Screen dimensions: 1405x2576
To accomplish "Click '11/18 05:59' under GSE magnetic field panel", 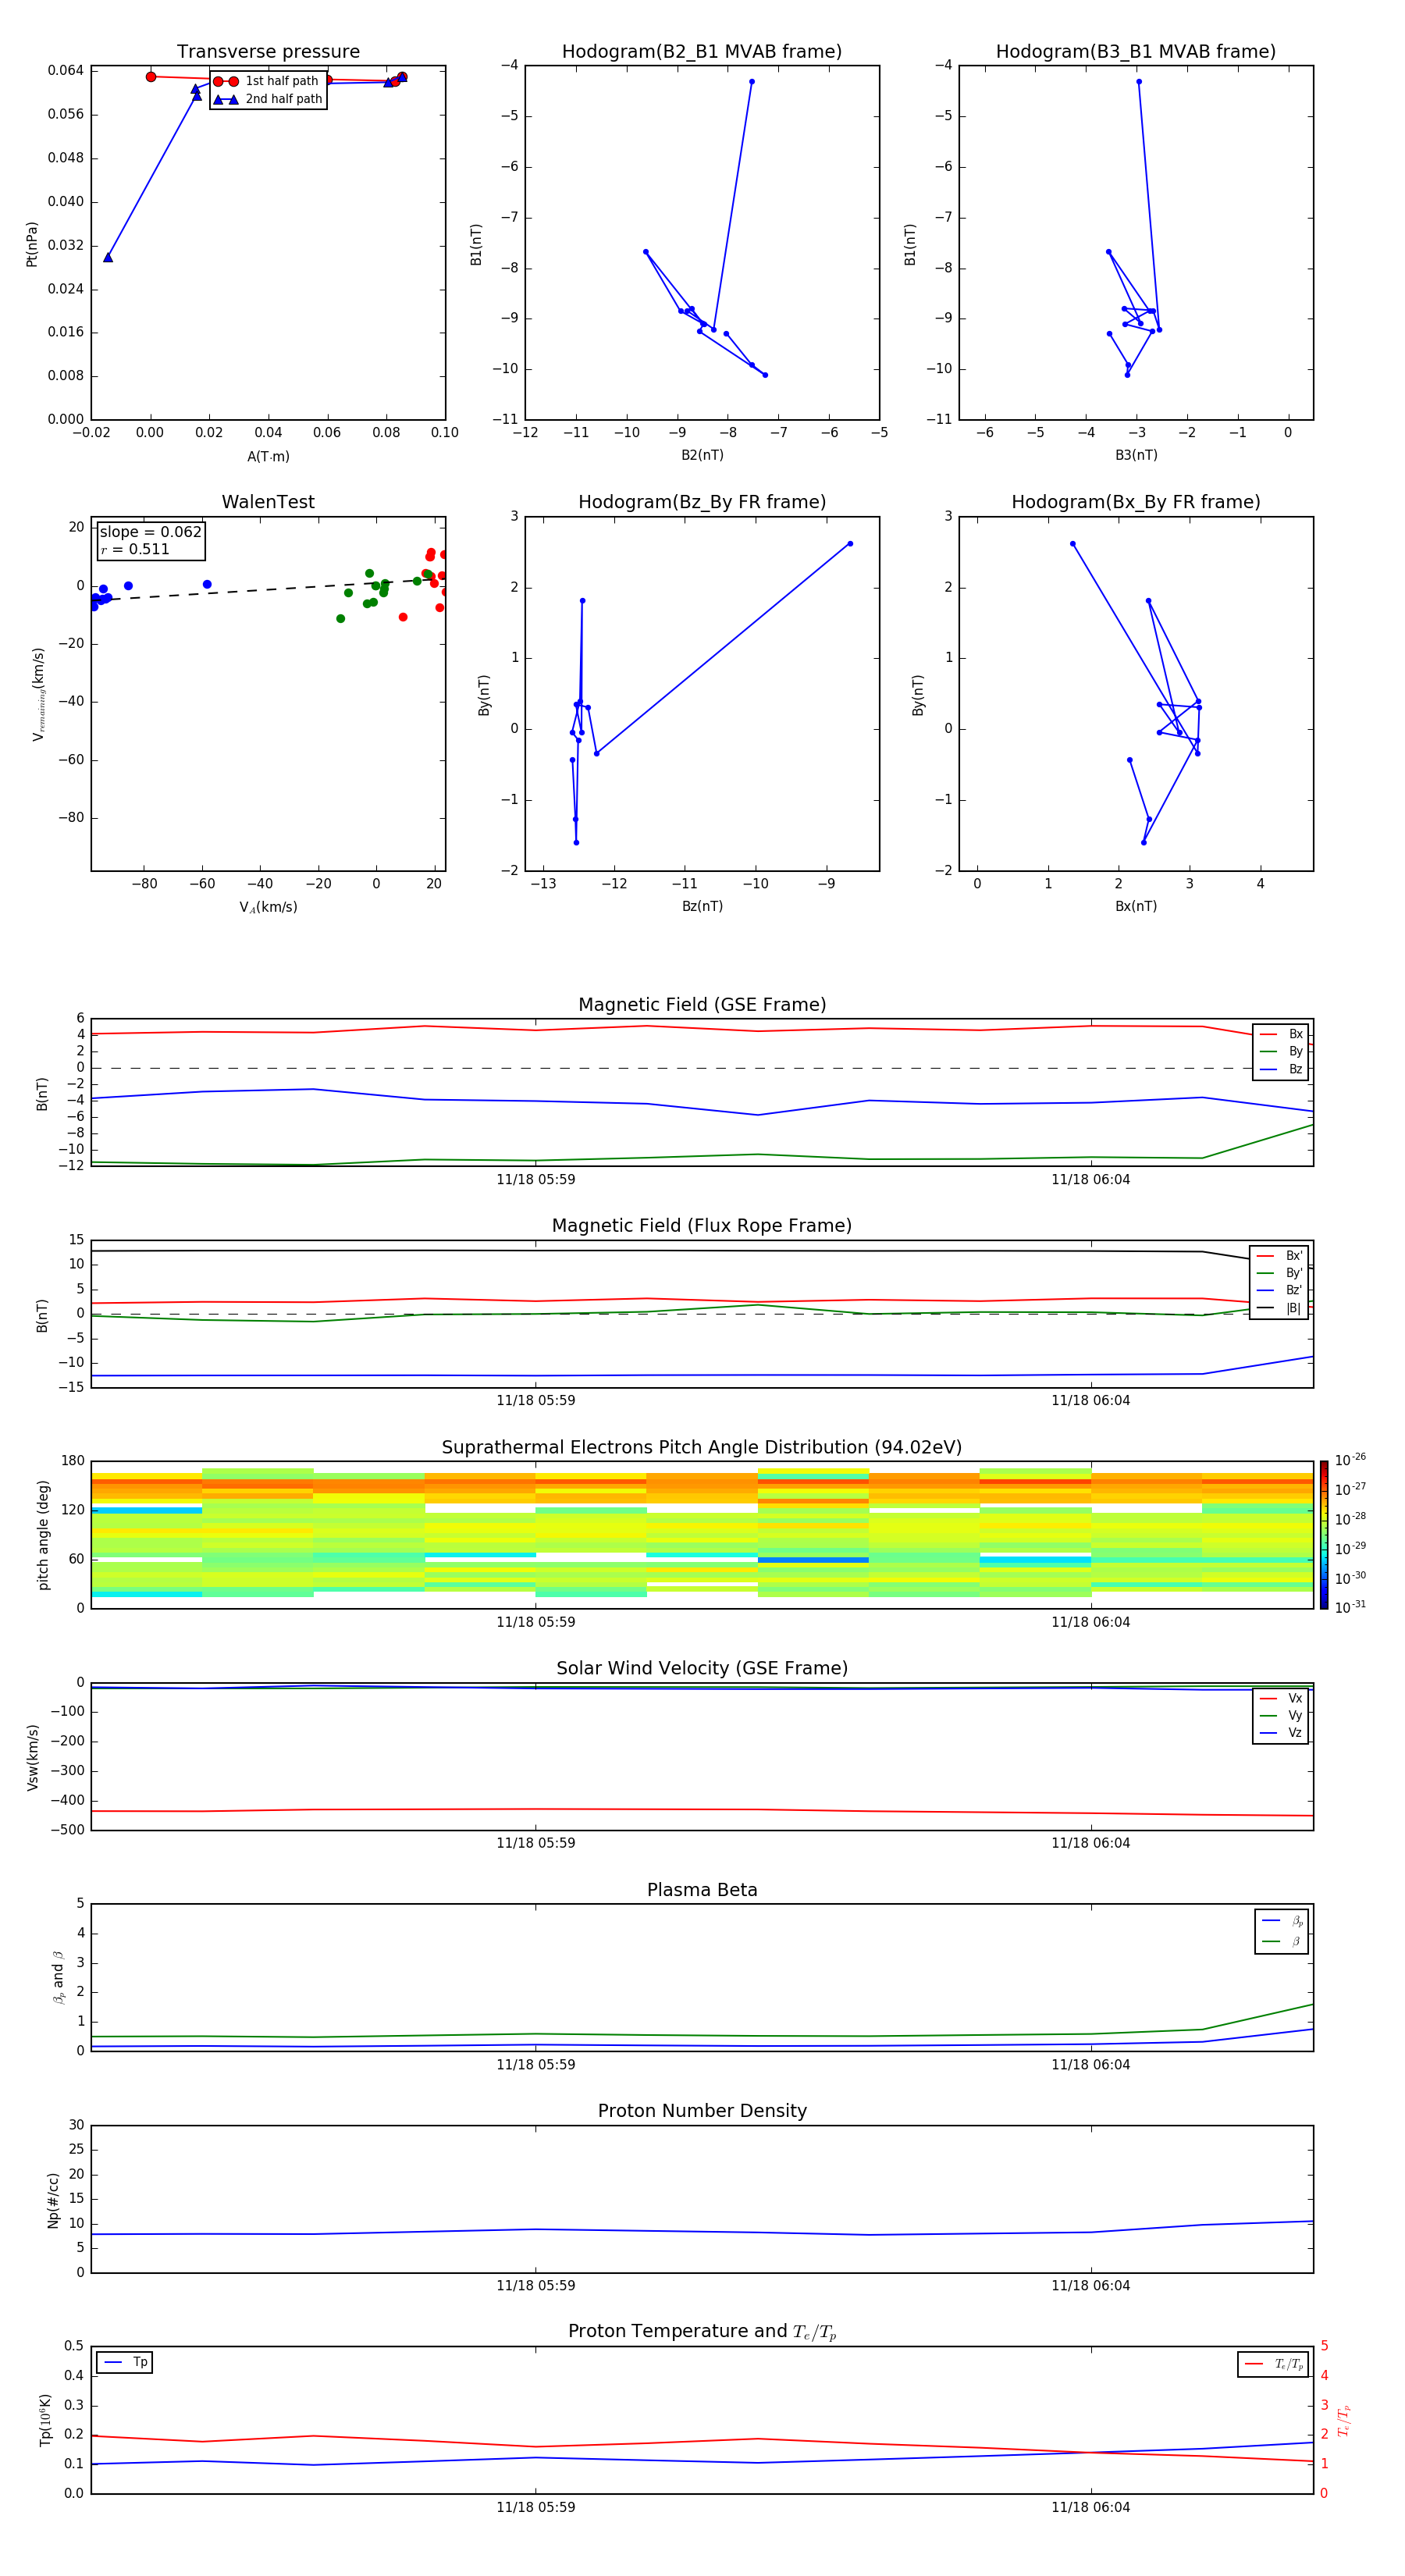I will (536, 1180).
